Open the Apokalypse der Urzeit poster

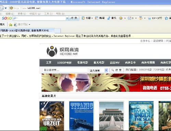pos(52,116)
